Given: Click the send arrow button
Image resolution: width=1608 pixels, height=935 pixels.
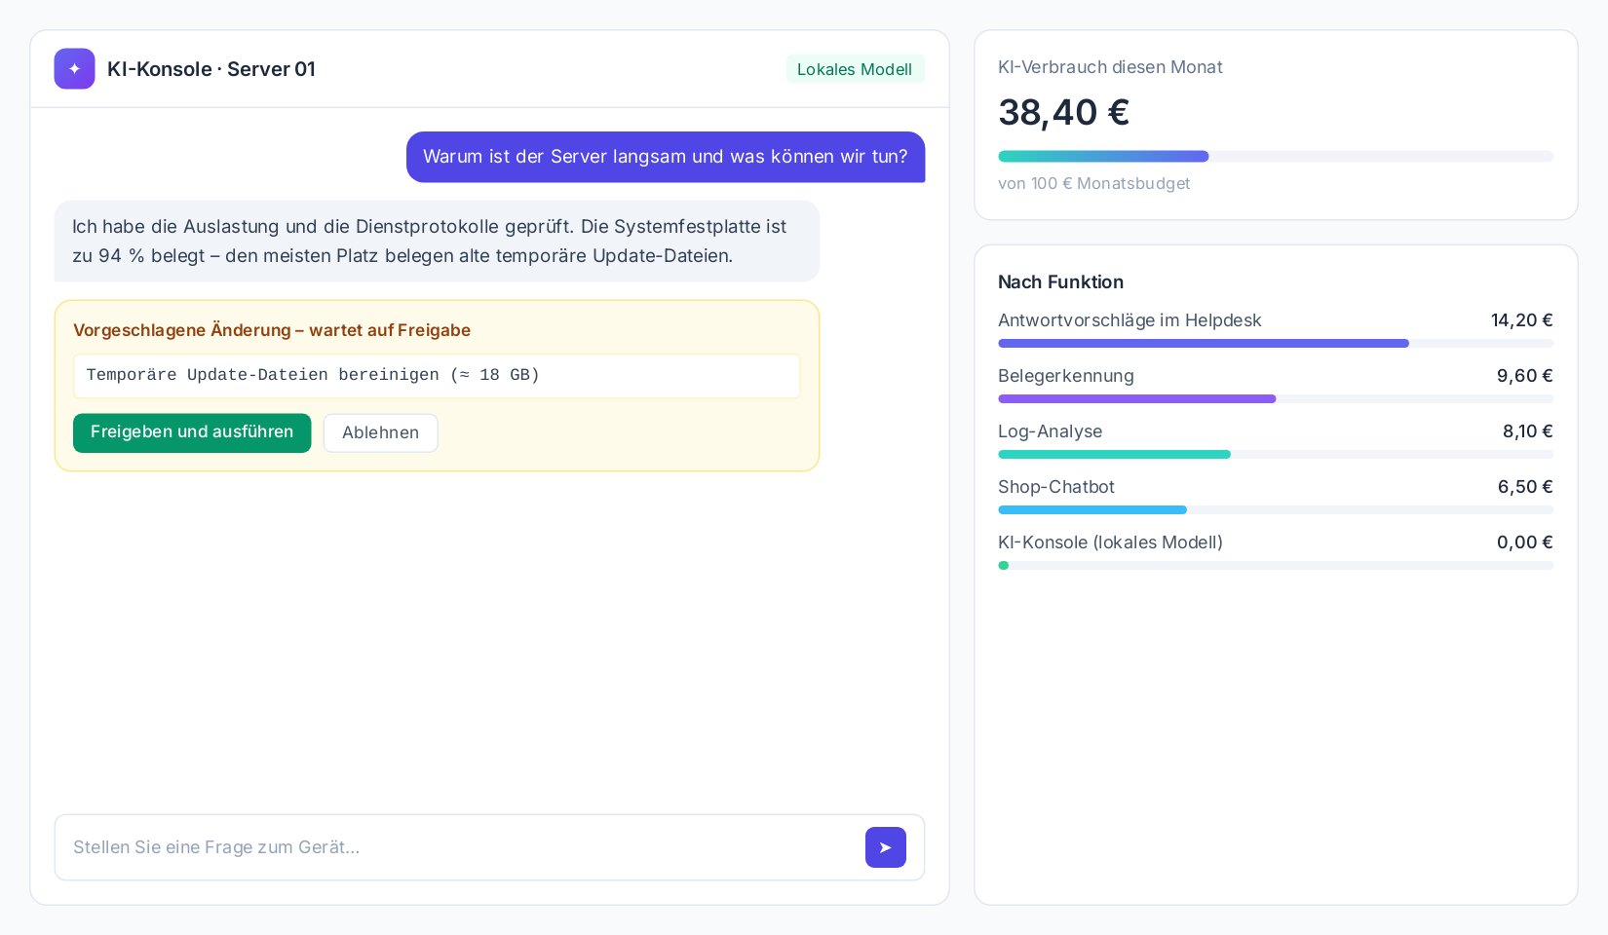Looking at the screenshot, I should point(885,847).
